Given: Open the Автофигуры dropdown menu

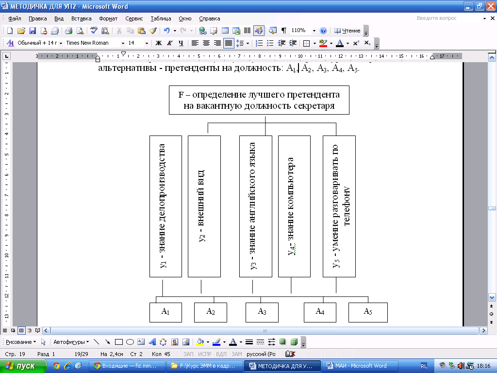Looking at the screenshot, I should pyautogui.click(x=71, y=342).
